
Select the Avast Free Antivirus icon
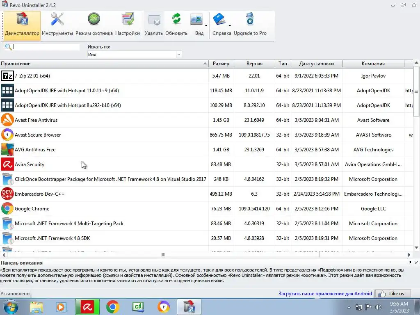[7, 120]
